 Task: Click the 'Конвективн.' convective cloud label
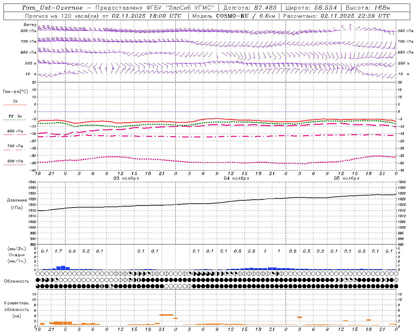point(17,303)
